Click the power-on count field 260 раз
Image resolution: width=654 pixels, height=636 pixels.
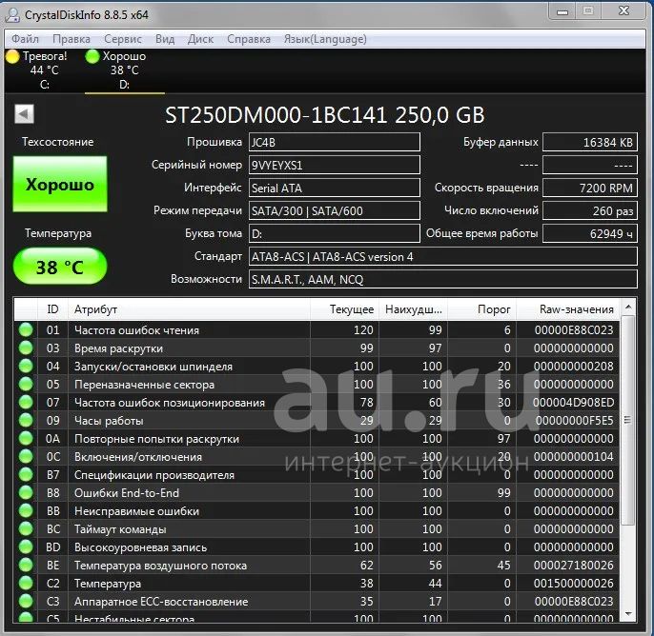[x=590, y=210]
